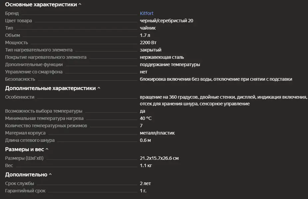Click the Гарантийный срок label

(x=25, y=191)
